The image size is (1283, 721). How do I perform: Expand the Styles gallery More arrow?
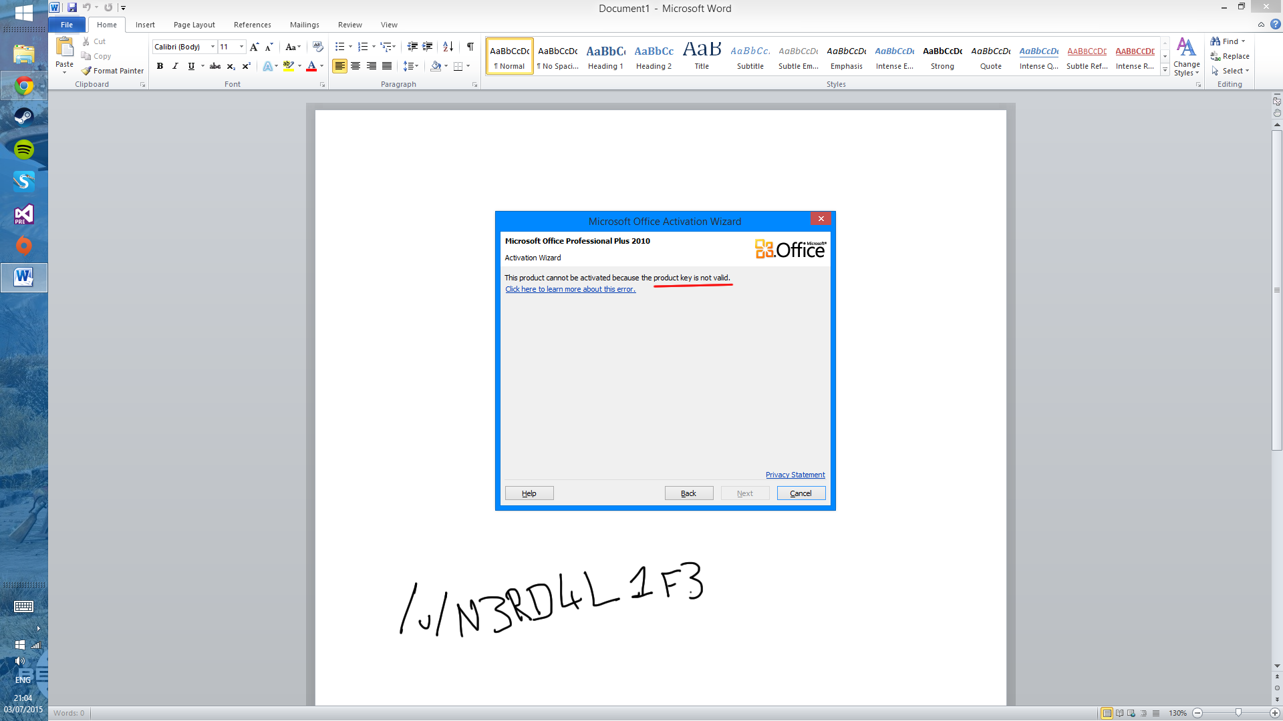1165,70
